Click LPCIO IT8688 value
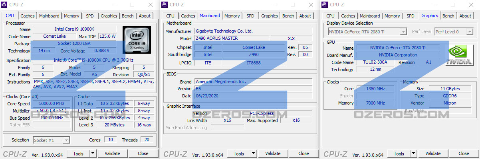Screen dimensions: 480x159 point(254,63)
